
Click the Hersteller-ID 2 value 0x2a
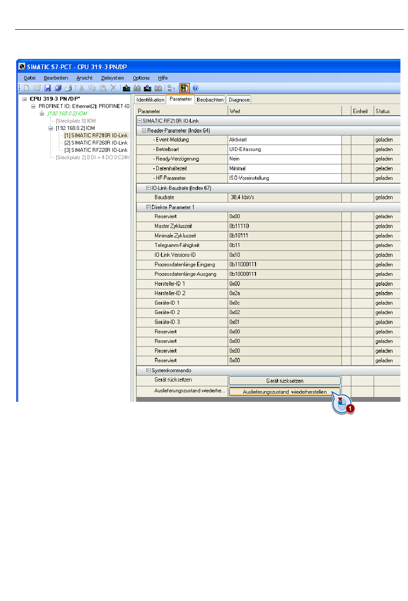click(x=284, y=293)
